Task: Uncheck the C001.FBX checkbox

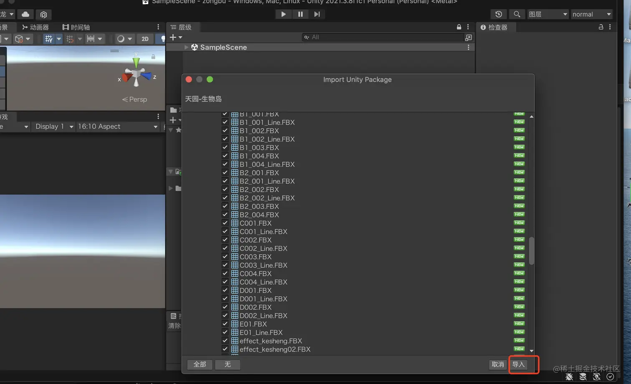Action: click(x=225, y=223)
